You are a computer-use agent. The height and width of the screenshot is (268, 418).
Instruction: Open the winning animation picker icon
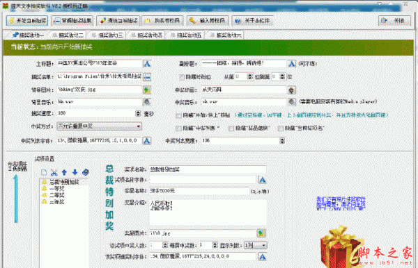point(291,90)
